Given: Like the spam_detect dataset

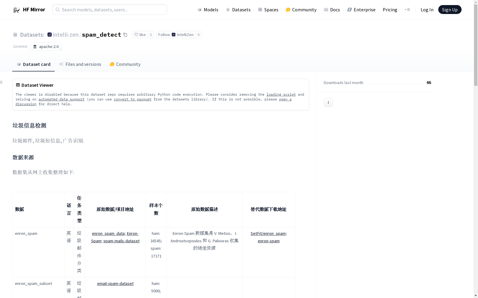Looking at the screenshot, I should 140,35.
